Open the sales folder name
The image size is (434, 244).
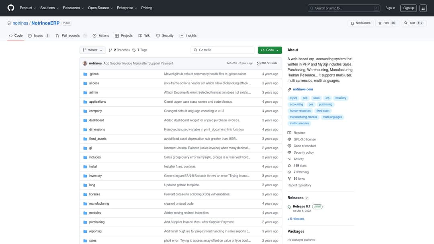coord(93,241)
